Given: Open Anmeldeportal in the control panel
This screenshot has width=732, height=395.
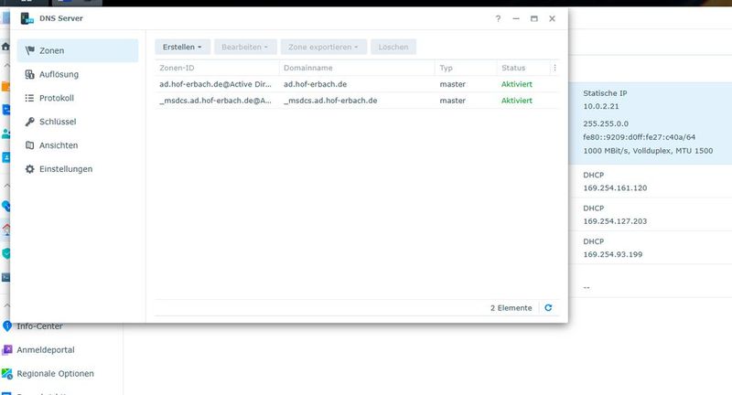Looking at the screenshot, I should coord(46,350).
